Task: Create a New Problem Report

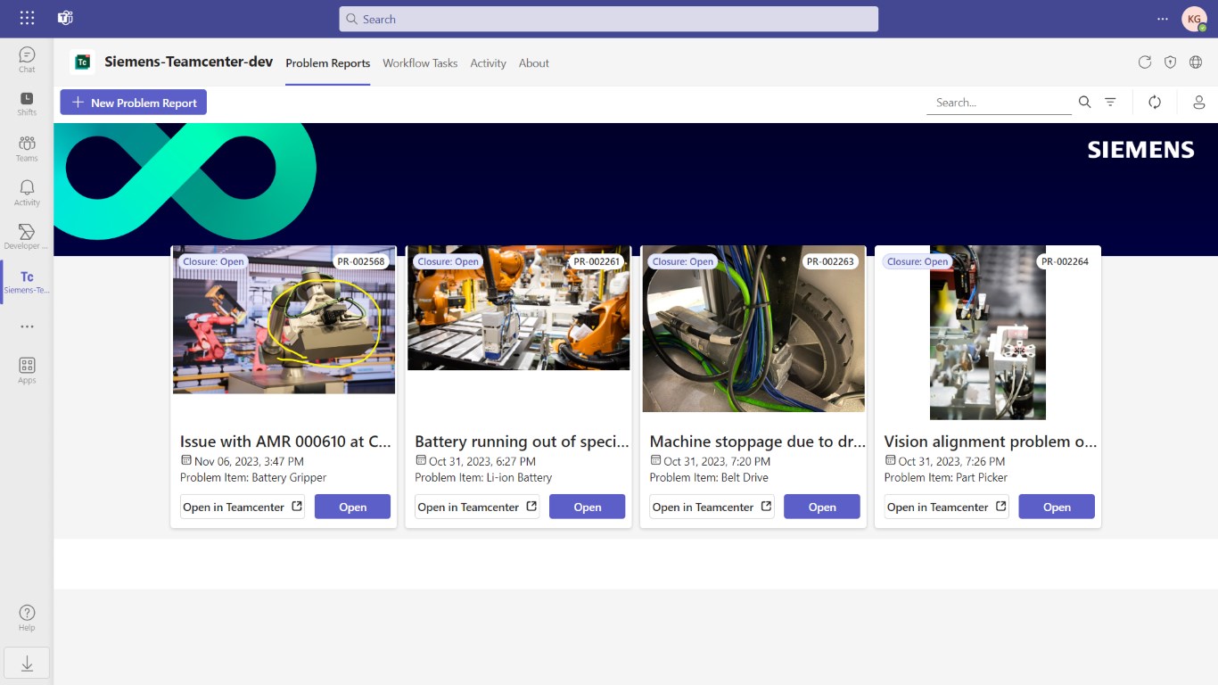Action: (134, 103)
